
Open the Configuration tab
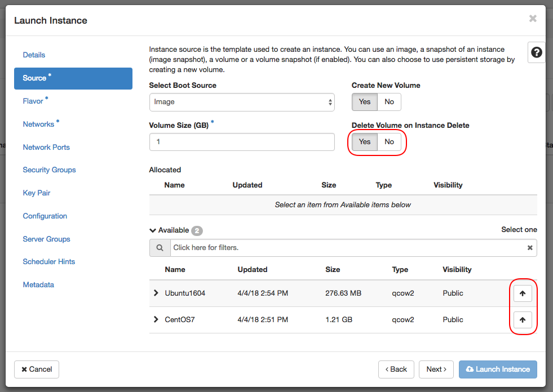45,216
